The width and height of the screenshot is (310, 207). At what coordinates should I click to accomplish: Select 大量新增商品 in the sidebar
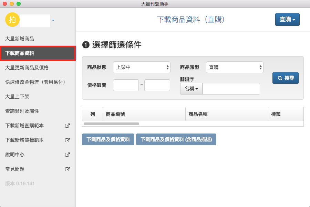[20, 39]
